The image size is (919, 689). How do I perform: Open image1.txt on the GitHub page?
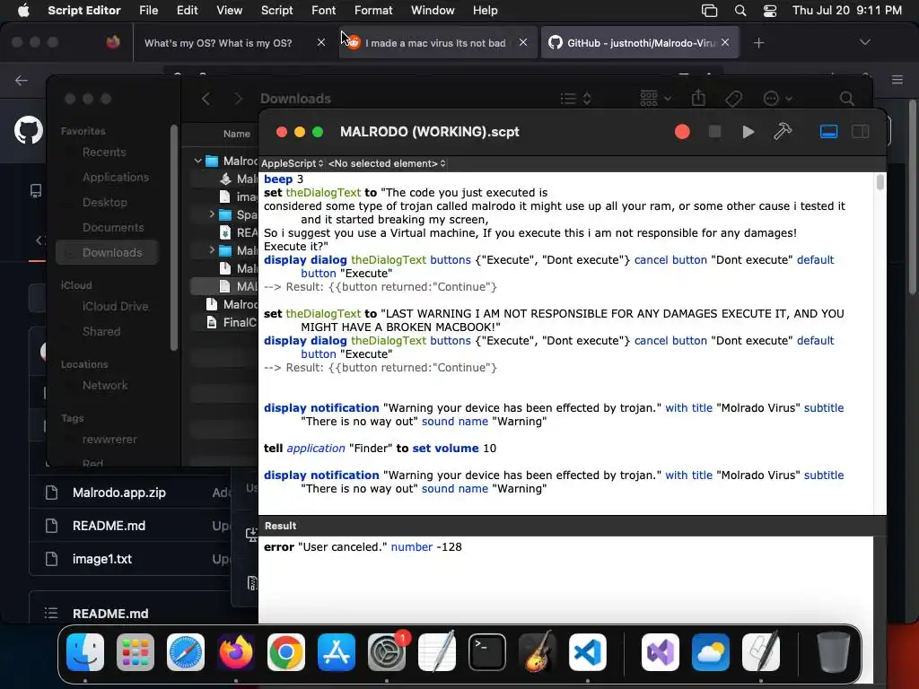(x=102, y=560)
